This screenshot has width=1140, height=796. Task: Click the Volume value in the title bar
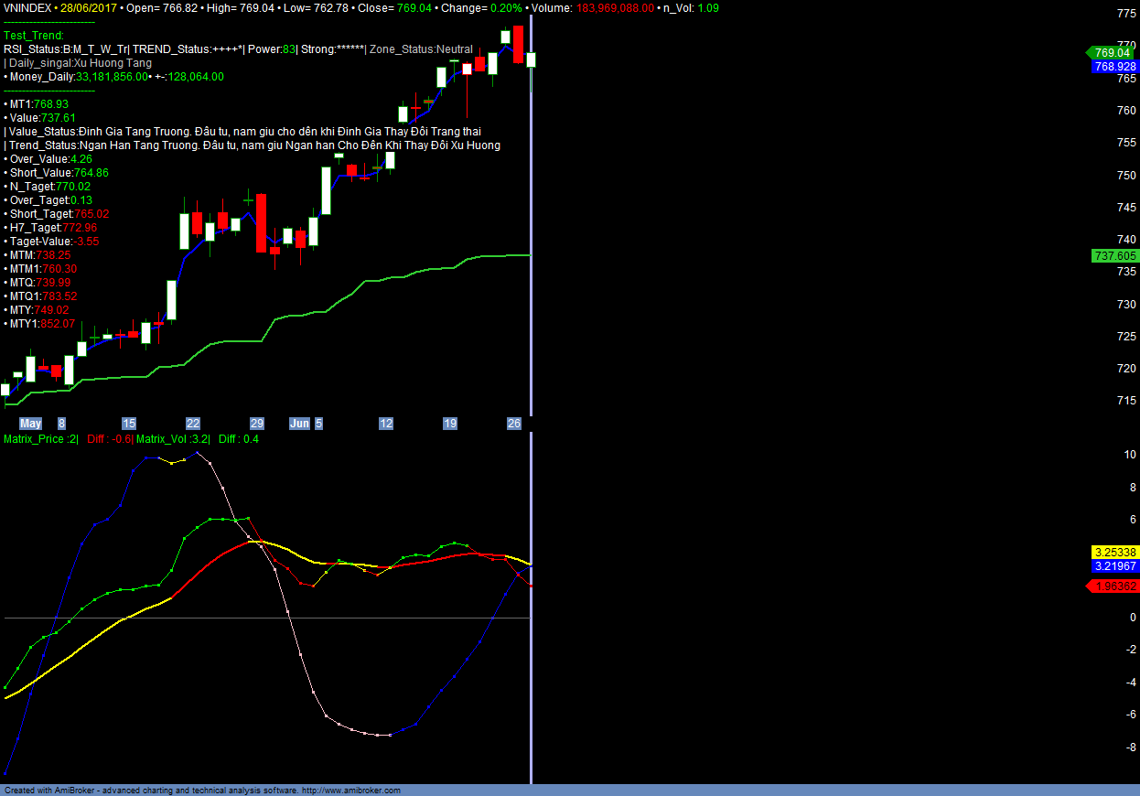[x=615, y=7]
